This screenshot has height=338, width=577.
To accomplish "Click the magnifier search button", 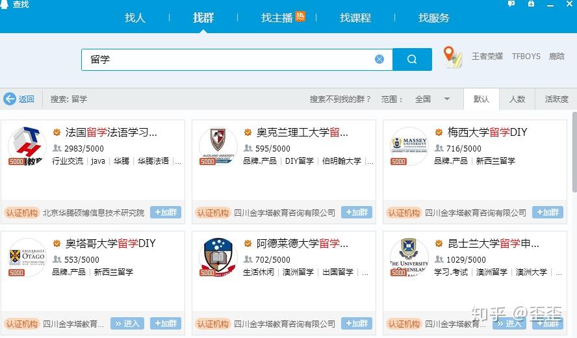I will point(412,59).
